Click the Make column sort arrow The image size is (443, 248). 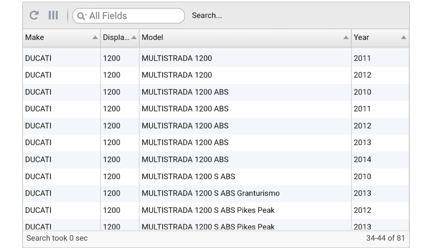point(95,38)
